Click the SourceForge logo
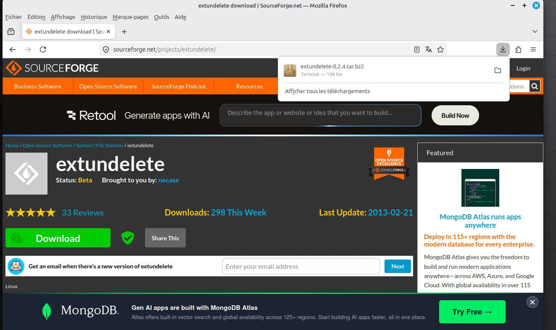The image size is (556, 330). click(x=52, y=68)
